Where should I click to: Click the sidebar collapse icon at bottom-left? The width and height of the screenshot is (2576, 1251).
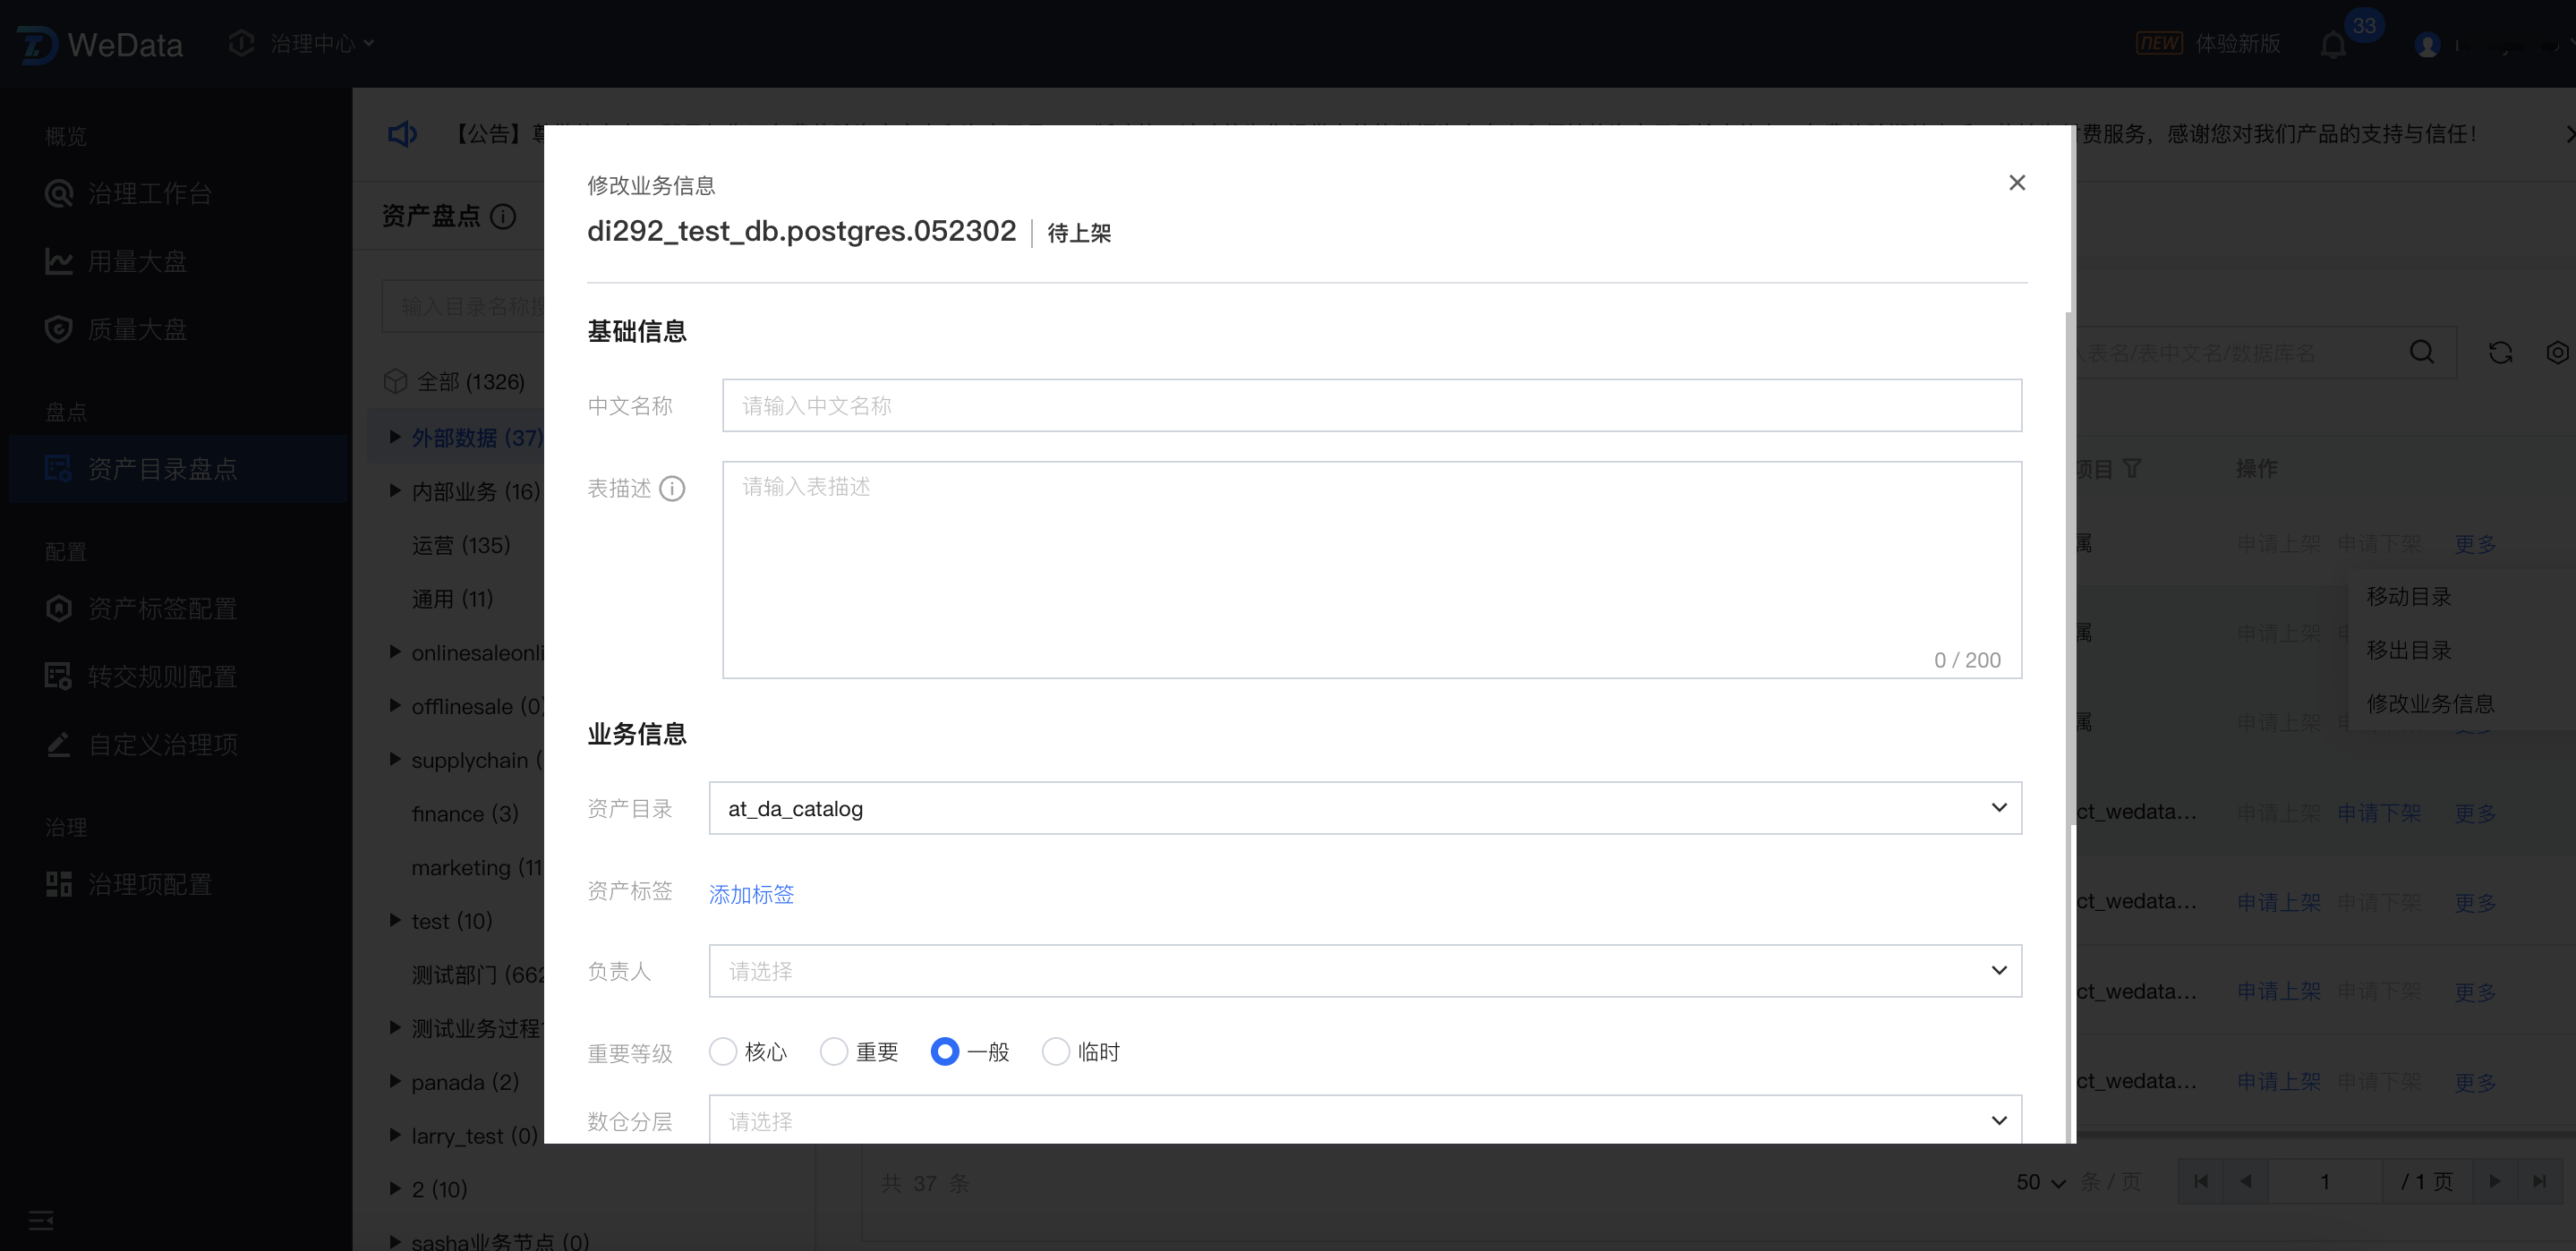tap(41, 1219)
